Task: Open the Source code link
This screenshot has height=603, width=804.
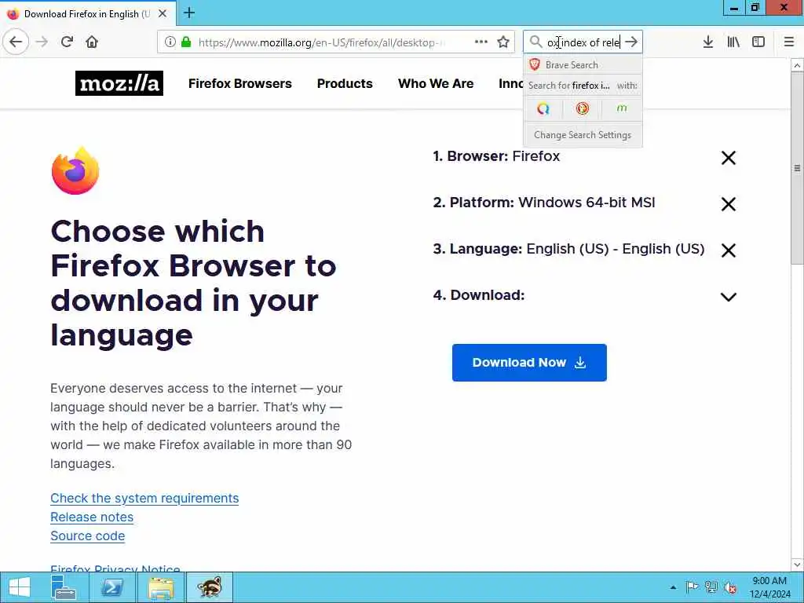Action: coord(88,535)
